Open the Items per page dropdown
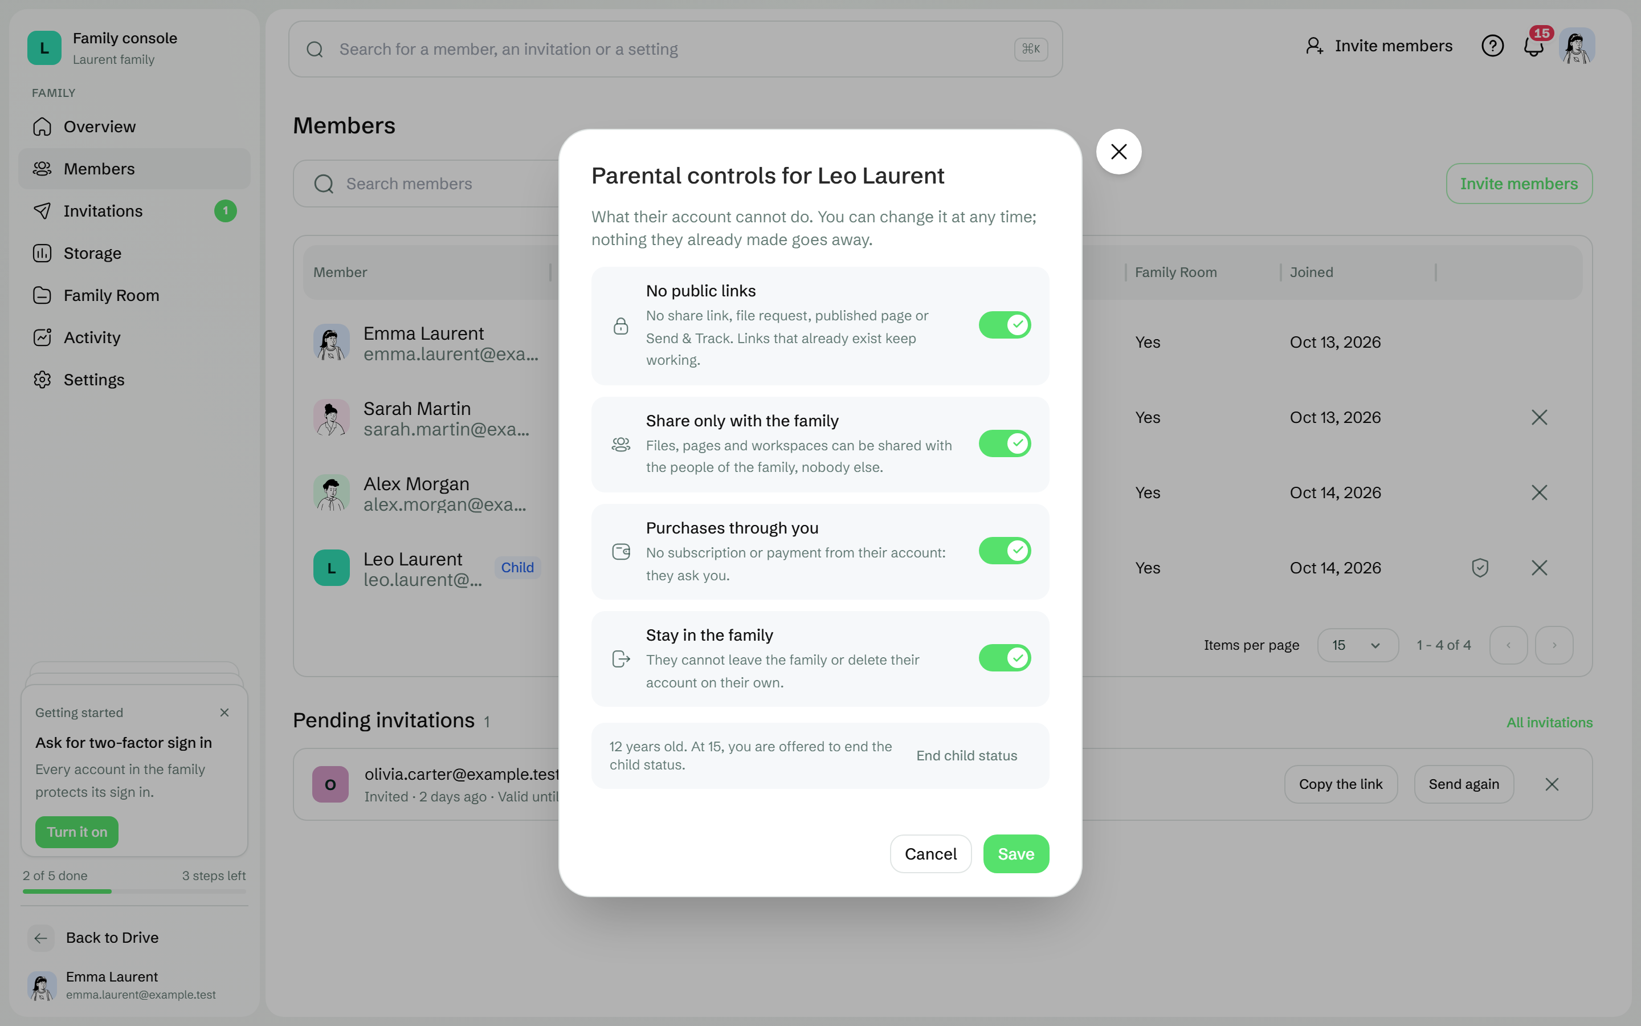 (1358, 645)
